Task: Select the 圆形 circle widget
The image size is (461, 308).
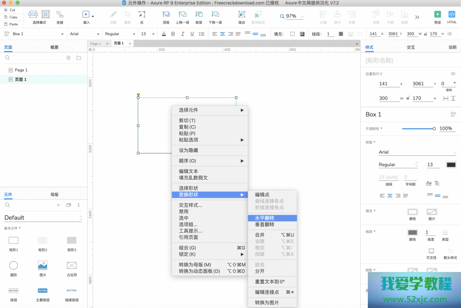Action: pyautogui.click(x=14, y=266)
